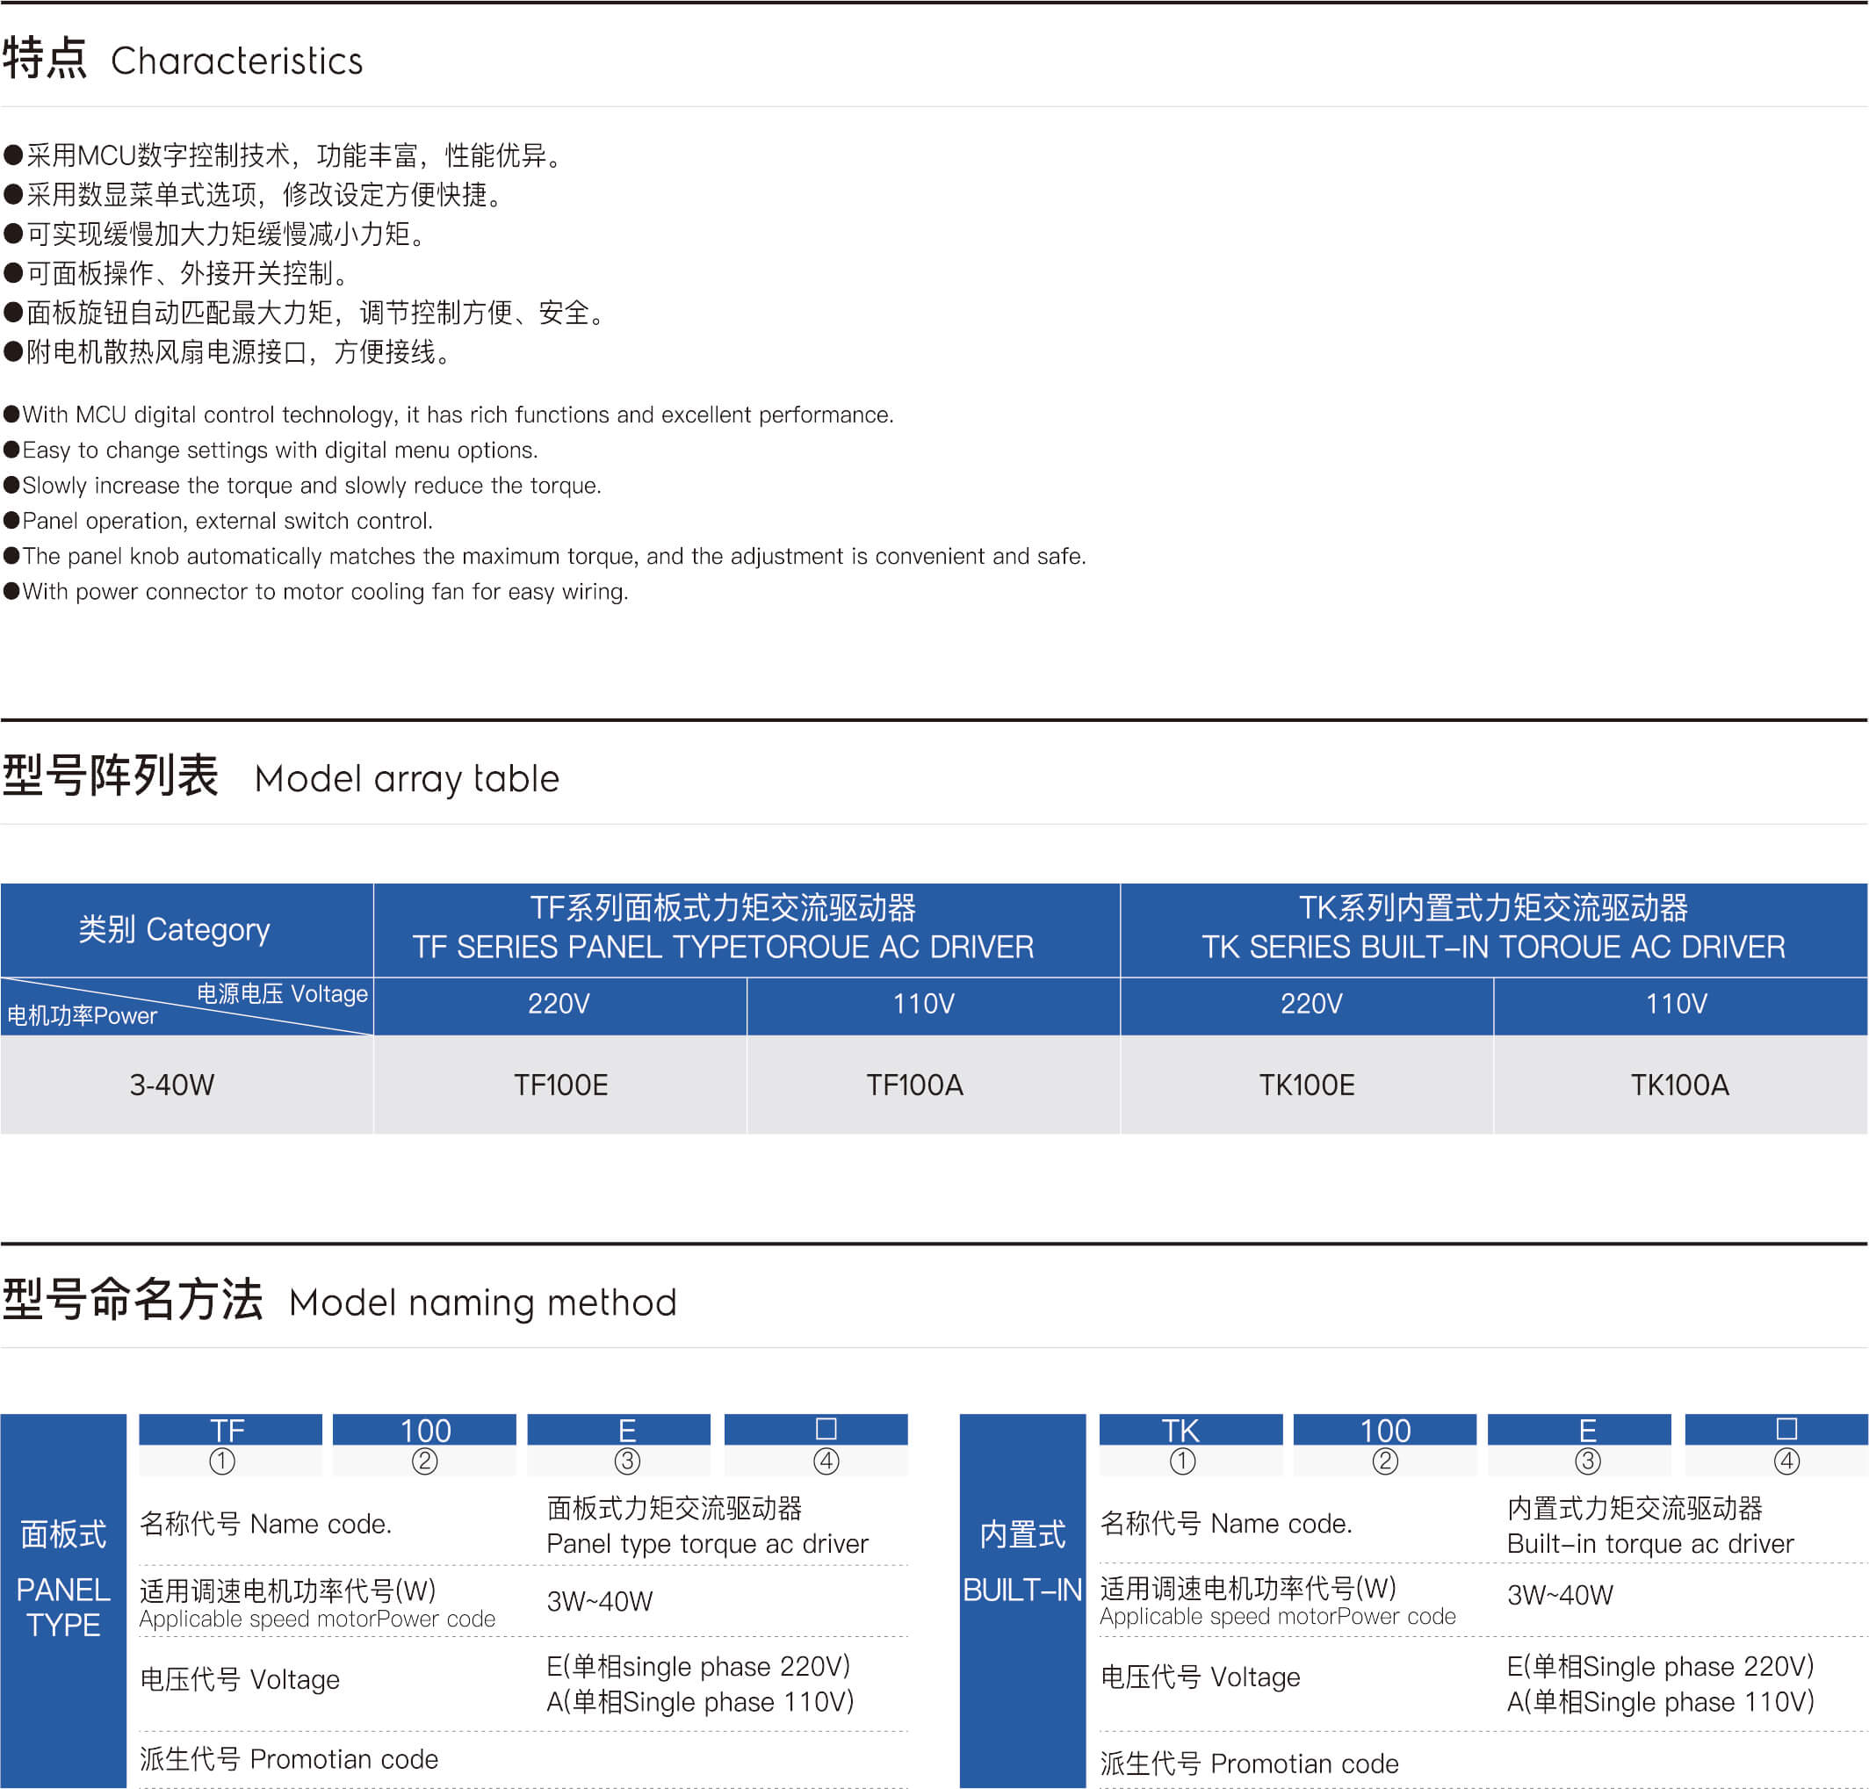Click the "100" box next to TK
This screenshot has height=1789, width=1869.
click(x=1384, y=1430)
